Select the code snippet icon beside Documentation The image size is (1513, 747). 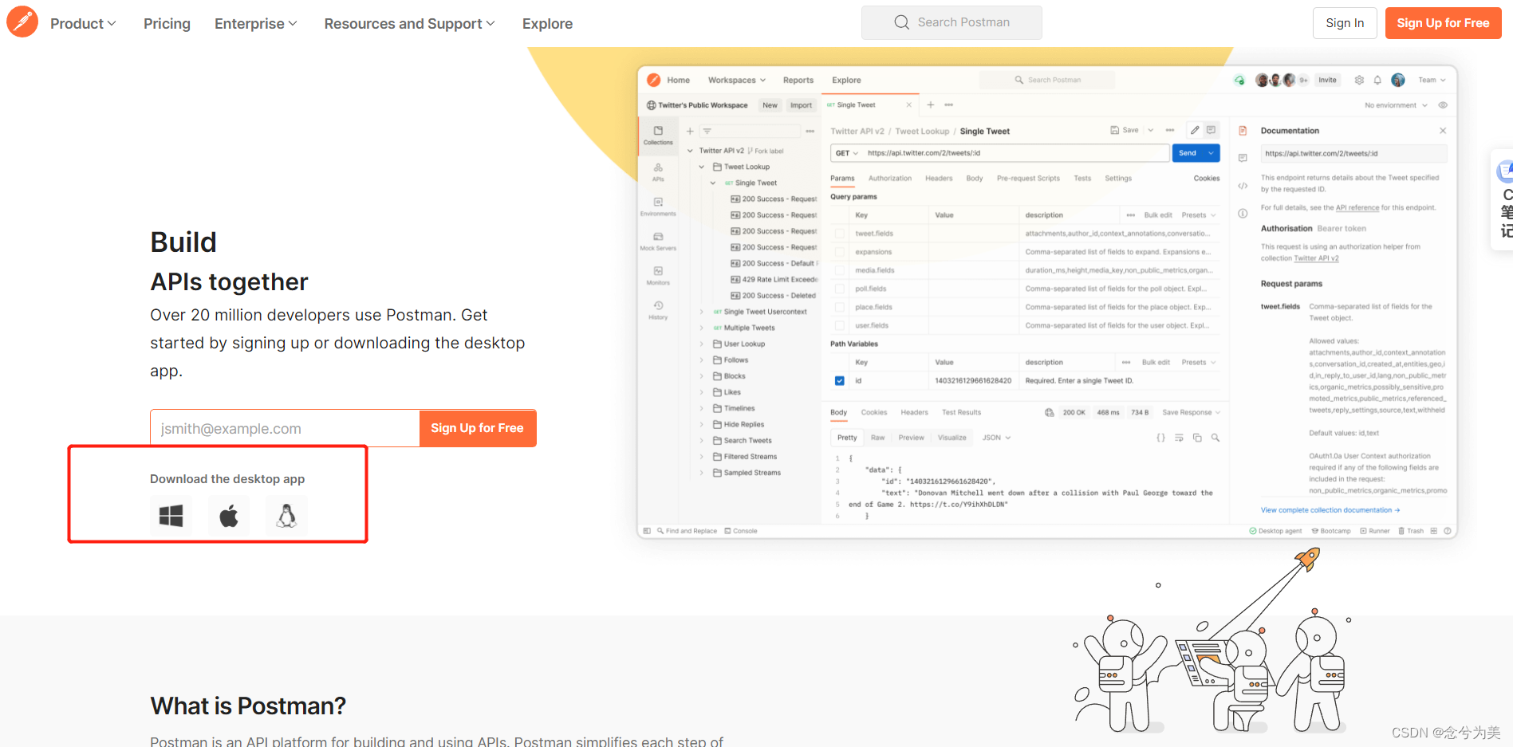pos(1243,186)
